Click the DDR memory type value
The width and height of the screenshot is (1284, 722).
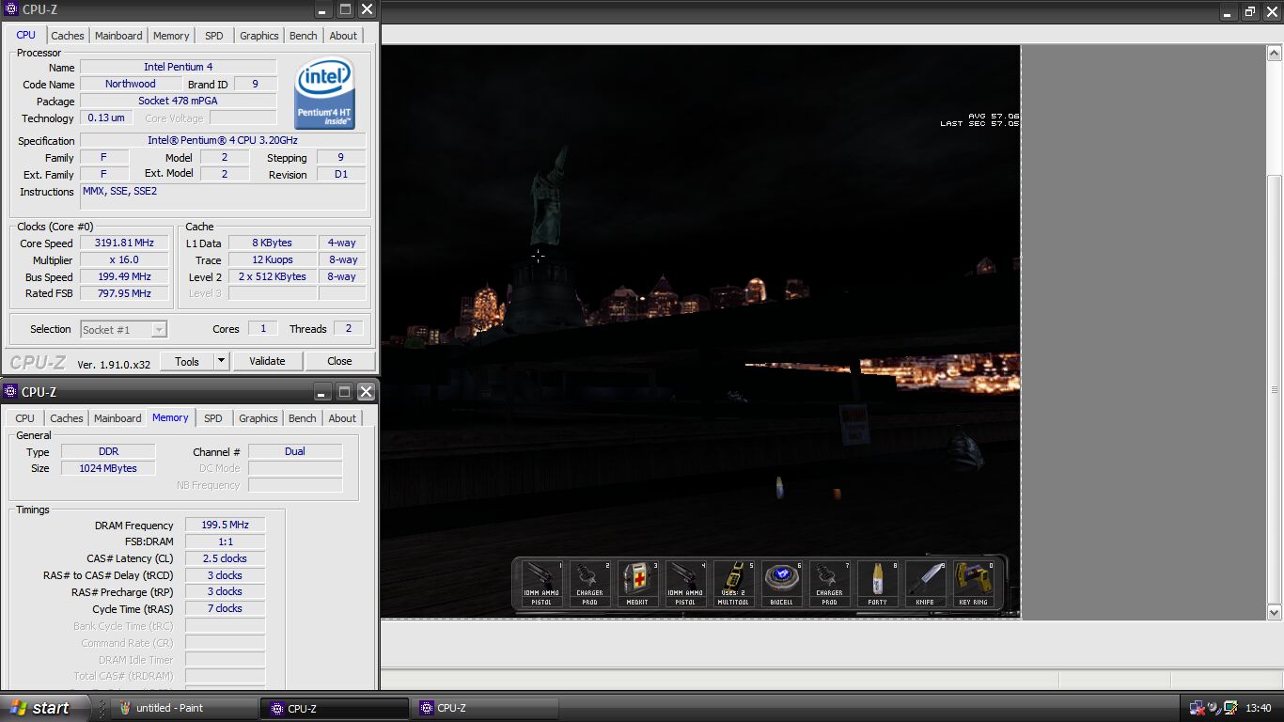point(108,451)
